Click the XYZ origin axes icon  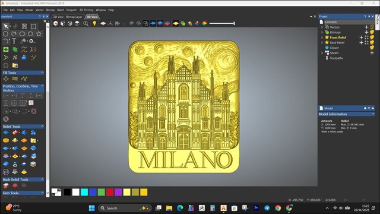pyautogui.click(x=110, y=23)
